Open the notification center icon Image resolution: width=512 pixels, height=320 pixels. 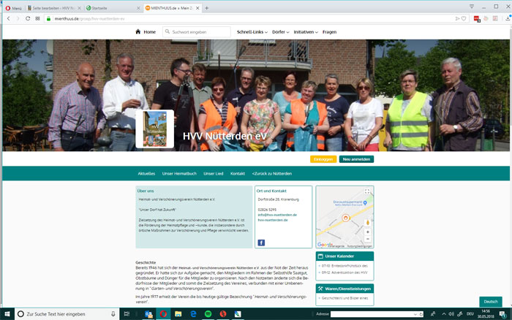pyautogui.click(x=502, y=314)
